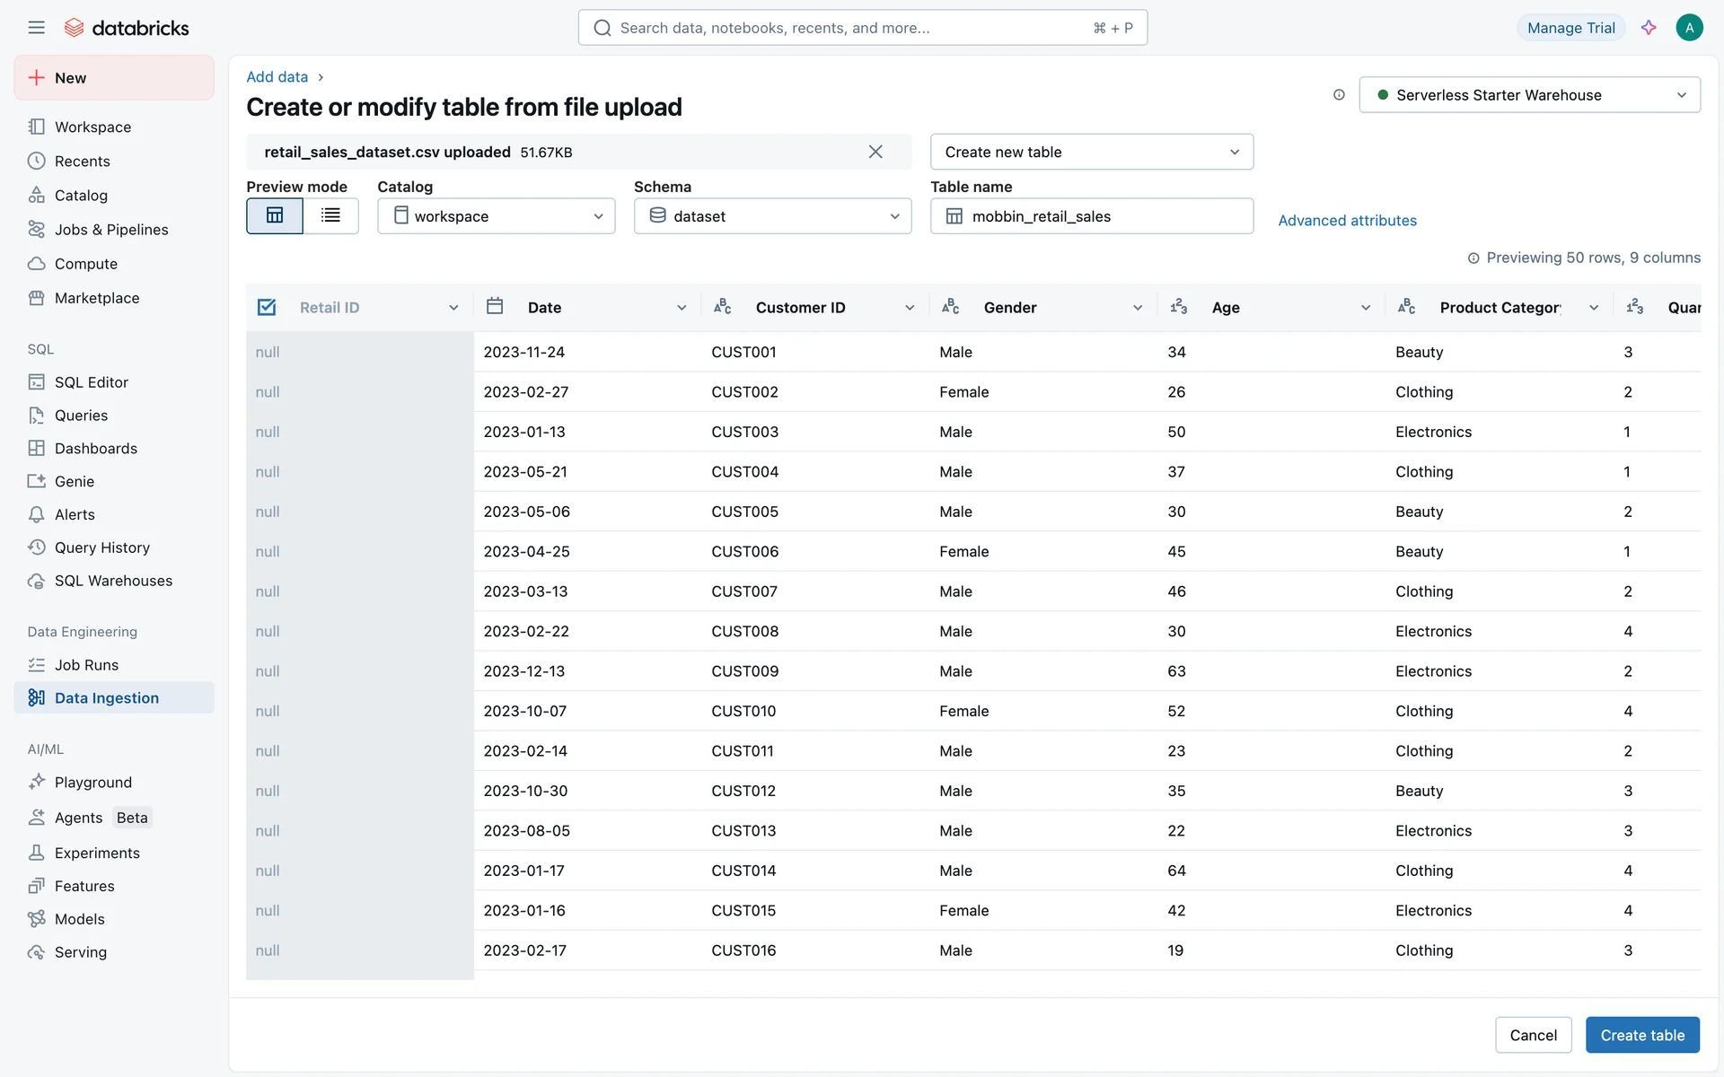Open the Databricks Assistant sparkle icon

[1649, 28]
